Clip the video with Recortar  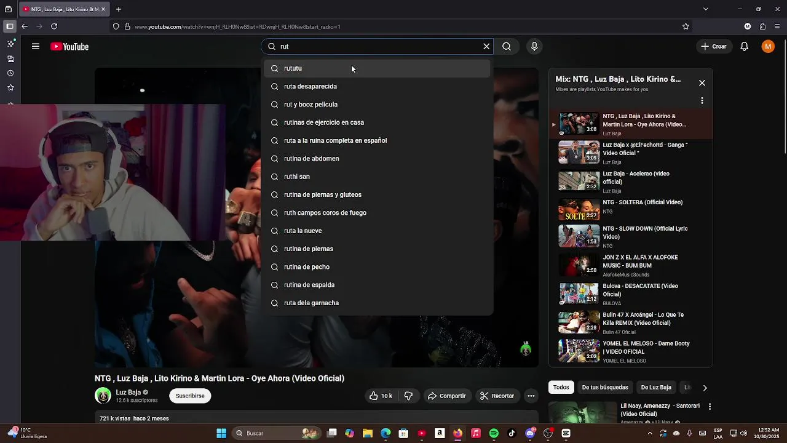(497, 396)
